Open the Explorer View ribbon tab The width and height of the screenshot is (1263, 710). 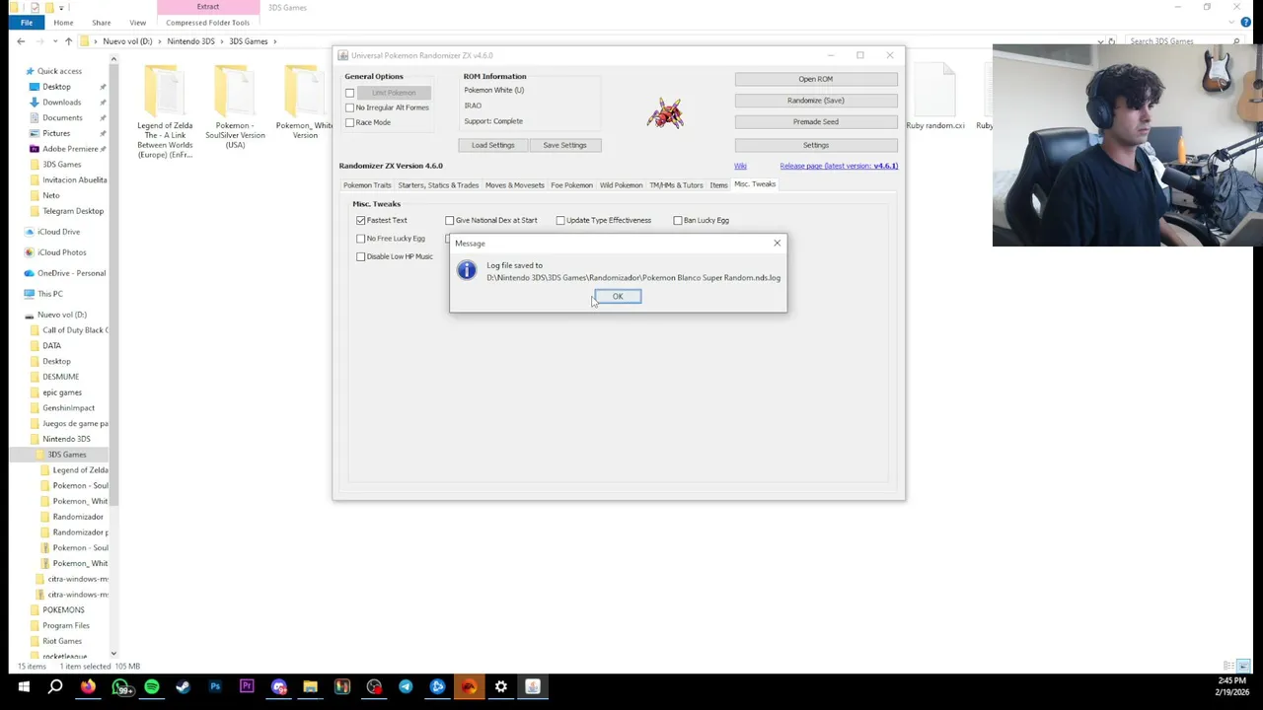pos(137,23)
